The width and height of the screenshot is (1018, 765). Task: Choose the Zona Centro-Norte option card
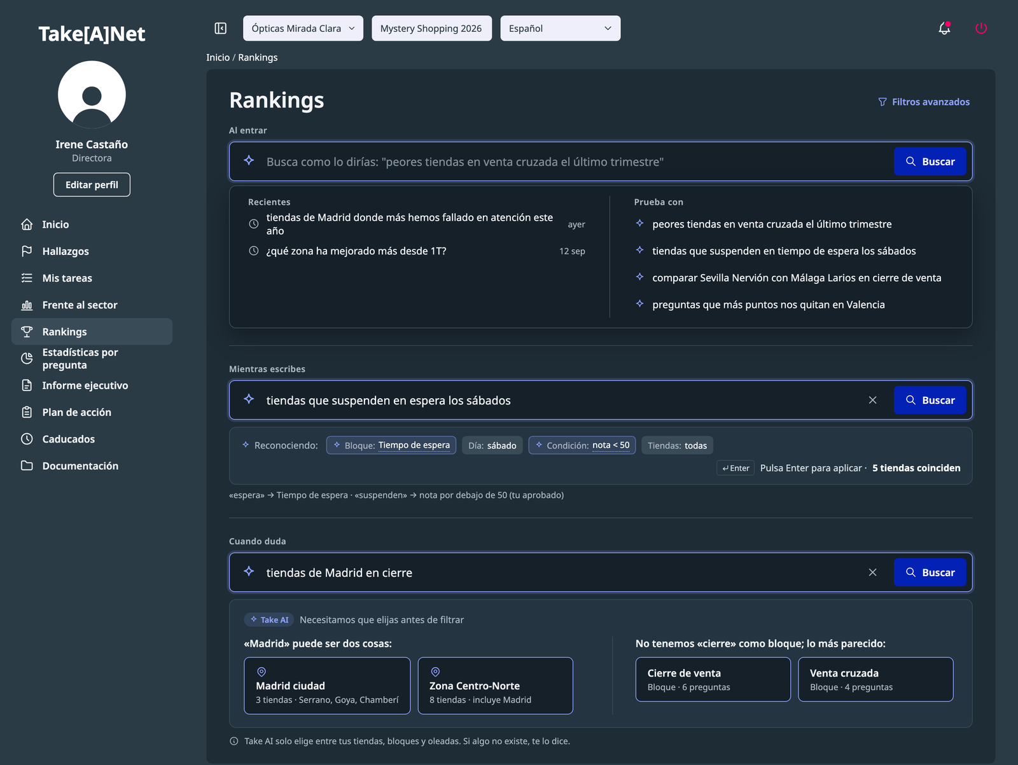pyautogui.click(x=496, y=686)
